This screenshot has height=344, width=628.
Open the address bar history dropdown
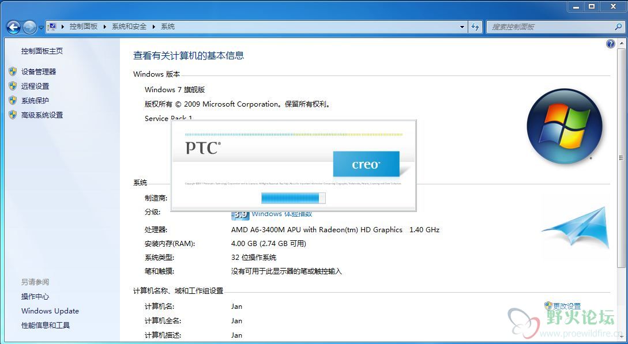(x=462, y=27)
